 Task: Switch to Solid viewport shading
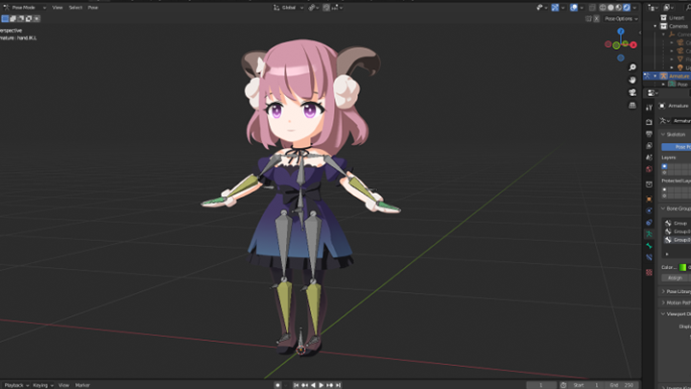tap(610, 8)
